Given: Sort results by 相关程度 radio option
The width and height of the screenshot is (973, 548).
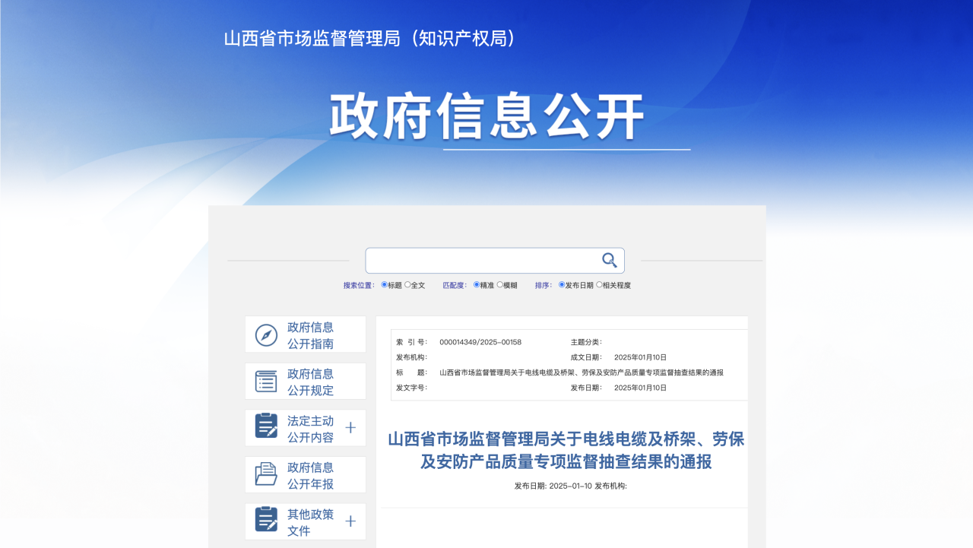Looking at the screenshot, I should click(x=599, y=285).
